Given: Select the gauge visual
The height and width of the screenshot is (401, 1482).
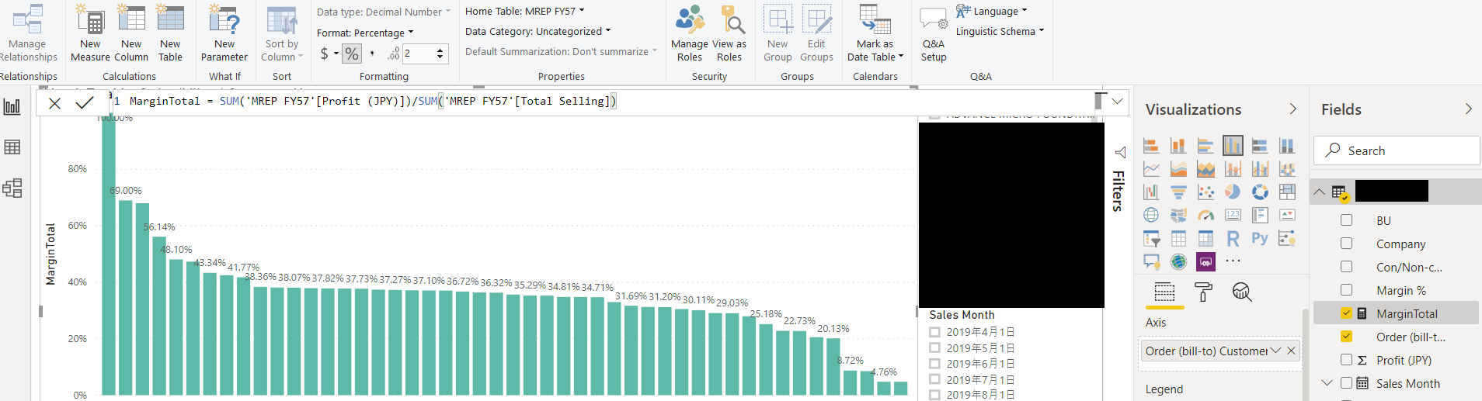Looking at the screenshot, I should point(1205,215).
